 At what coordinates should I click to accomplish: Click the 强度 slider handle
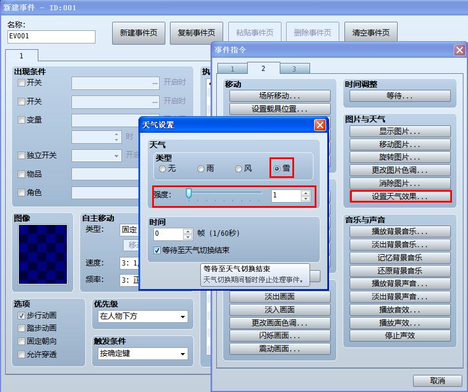[189, 193]
